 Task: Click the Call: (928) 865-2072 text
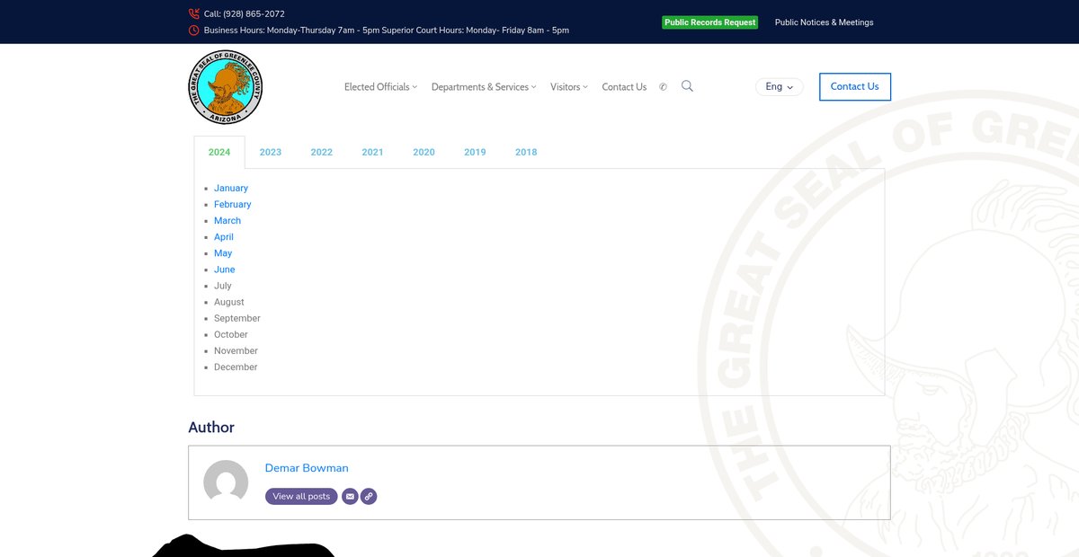(x=245, y=13)
